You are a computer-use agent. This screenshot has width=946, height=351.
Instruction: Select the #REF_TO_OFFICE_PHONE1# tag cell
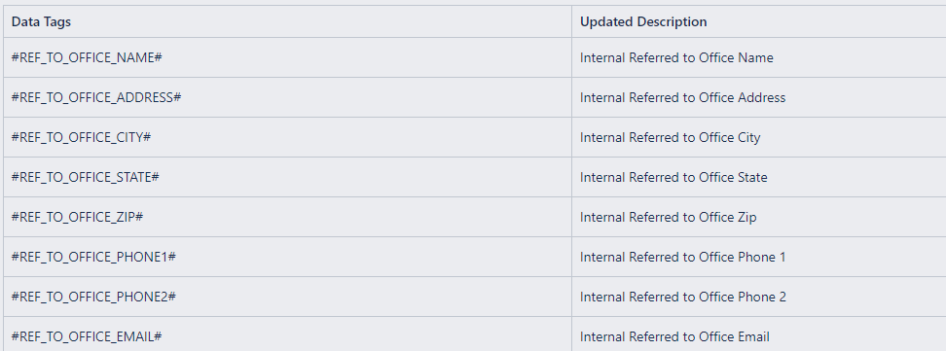287,257
